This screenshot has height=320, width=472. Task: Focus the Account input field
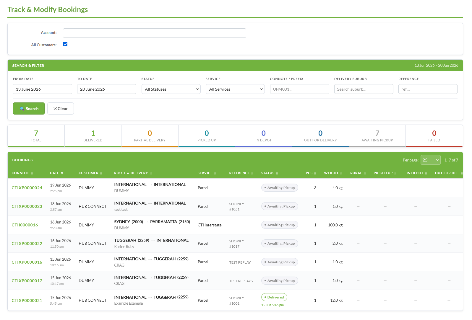tap(155, 33)
